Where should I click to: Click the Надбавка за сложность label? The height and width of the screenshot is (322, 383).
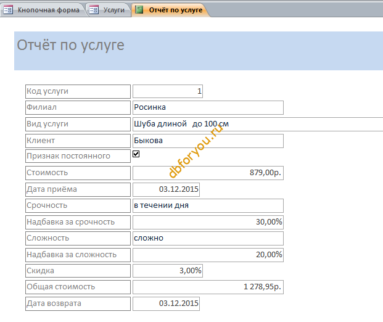[78, 255]
